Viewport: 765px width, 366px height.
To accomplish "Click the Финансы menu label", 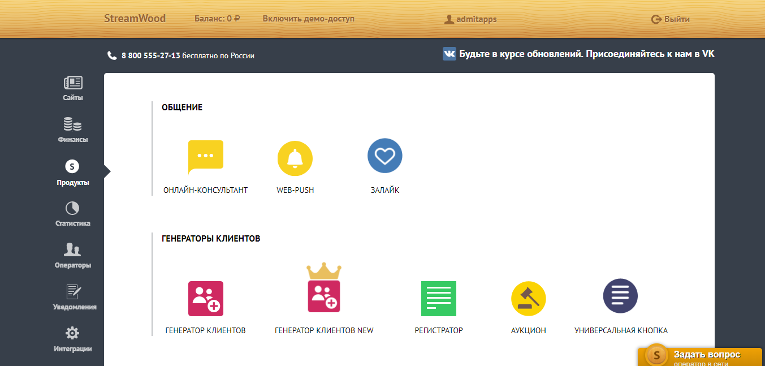I will pos(73,140).
